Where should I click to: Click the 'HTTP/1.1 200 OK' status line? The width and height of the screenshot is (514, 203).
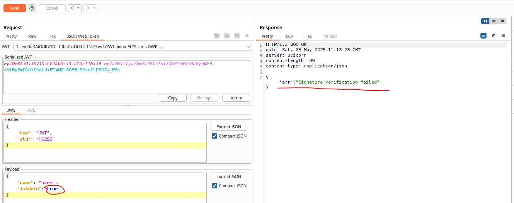(286, 45)
